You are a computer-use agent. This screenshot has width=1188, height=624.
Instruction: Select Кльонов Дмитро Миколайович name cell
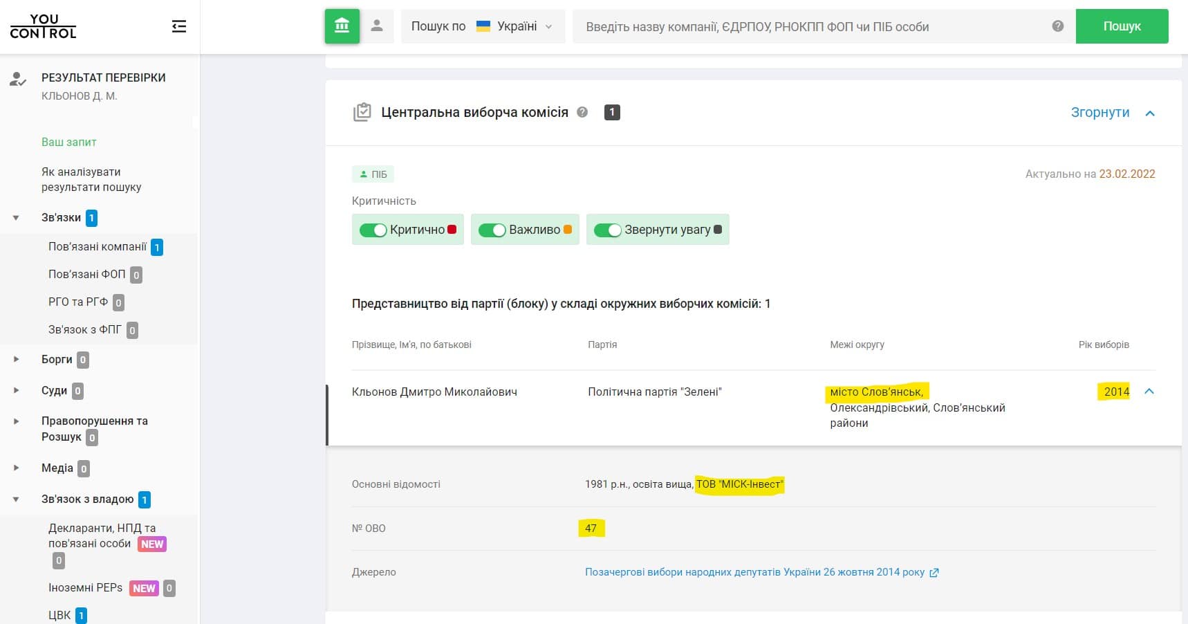pyautogui.click(x=434, y=392)
